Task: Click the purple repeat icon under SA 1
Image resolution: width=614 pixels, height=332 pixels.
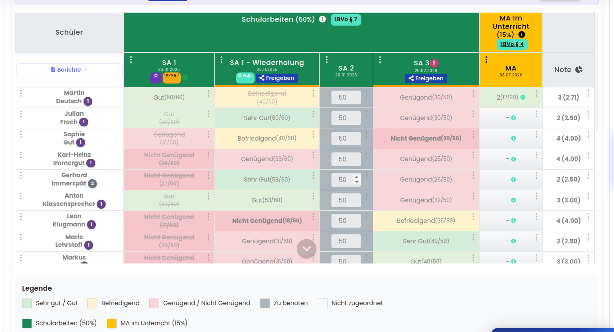Action: coord(156,78)
